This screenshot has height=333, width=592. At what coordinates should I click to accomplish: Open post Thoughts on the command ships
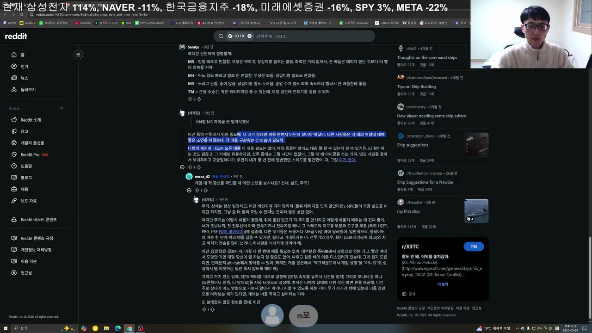tap(427, 57)
